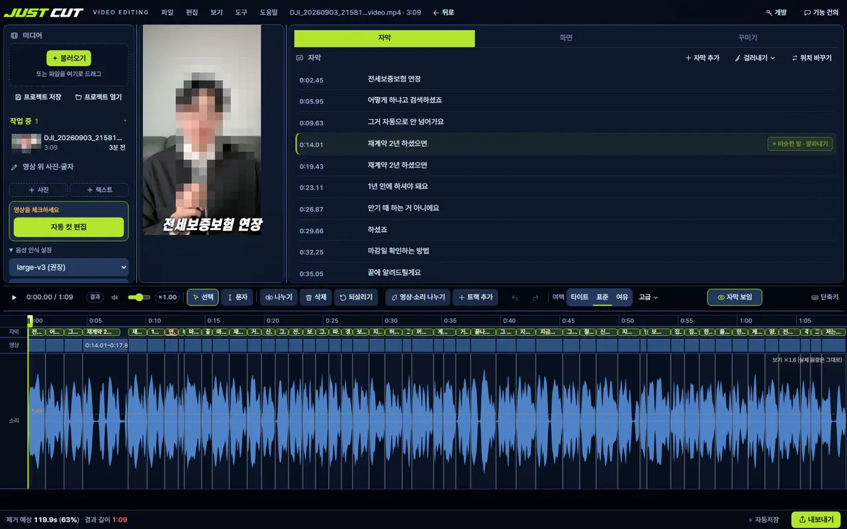
Task: Select subtitle row 그거 자동으로 안 넘어가요
Action: pos(566,122)
